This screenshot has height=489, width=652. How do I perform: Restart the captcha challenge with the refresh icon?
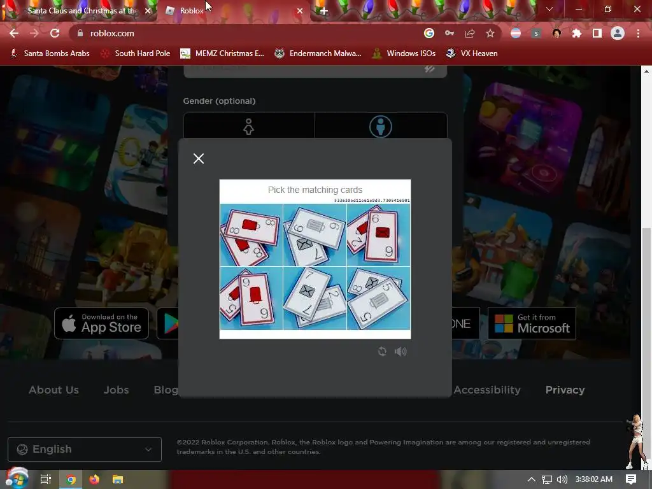point(382,351)
